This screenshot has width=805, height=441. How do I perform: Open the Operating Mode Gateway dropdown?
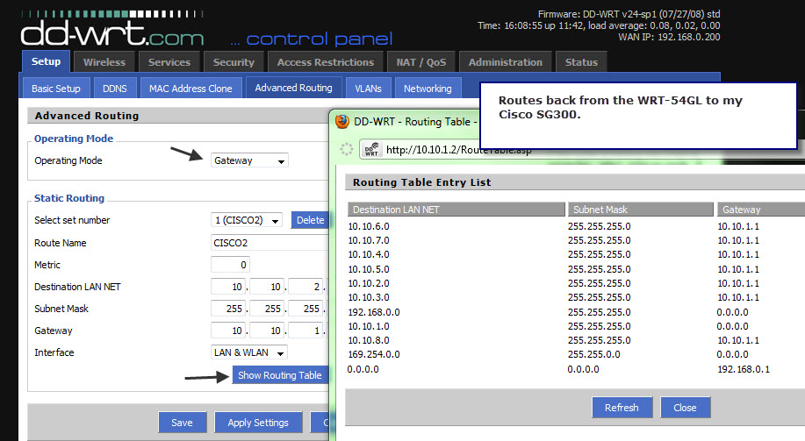[249, 160]
